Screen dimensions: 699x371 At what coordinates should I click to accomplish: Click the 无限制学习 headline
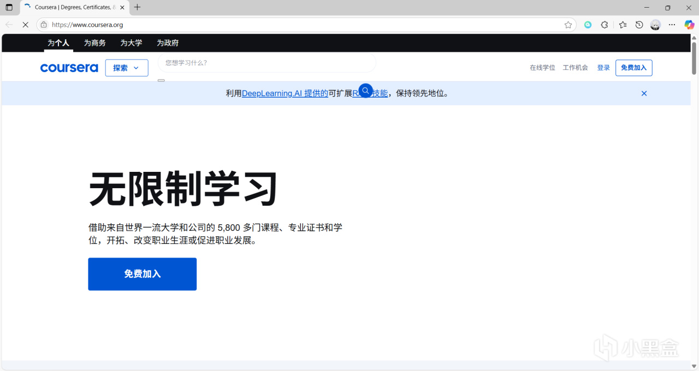pyautogui.click(x=183, y=189)
